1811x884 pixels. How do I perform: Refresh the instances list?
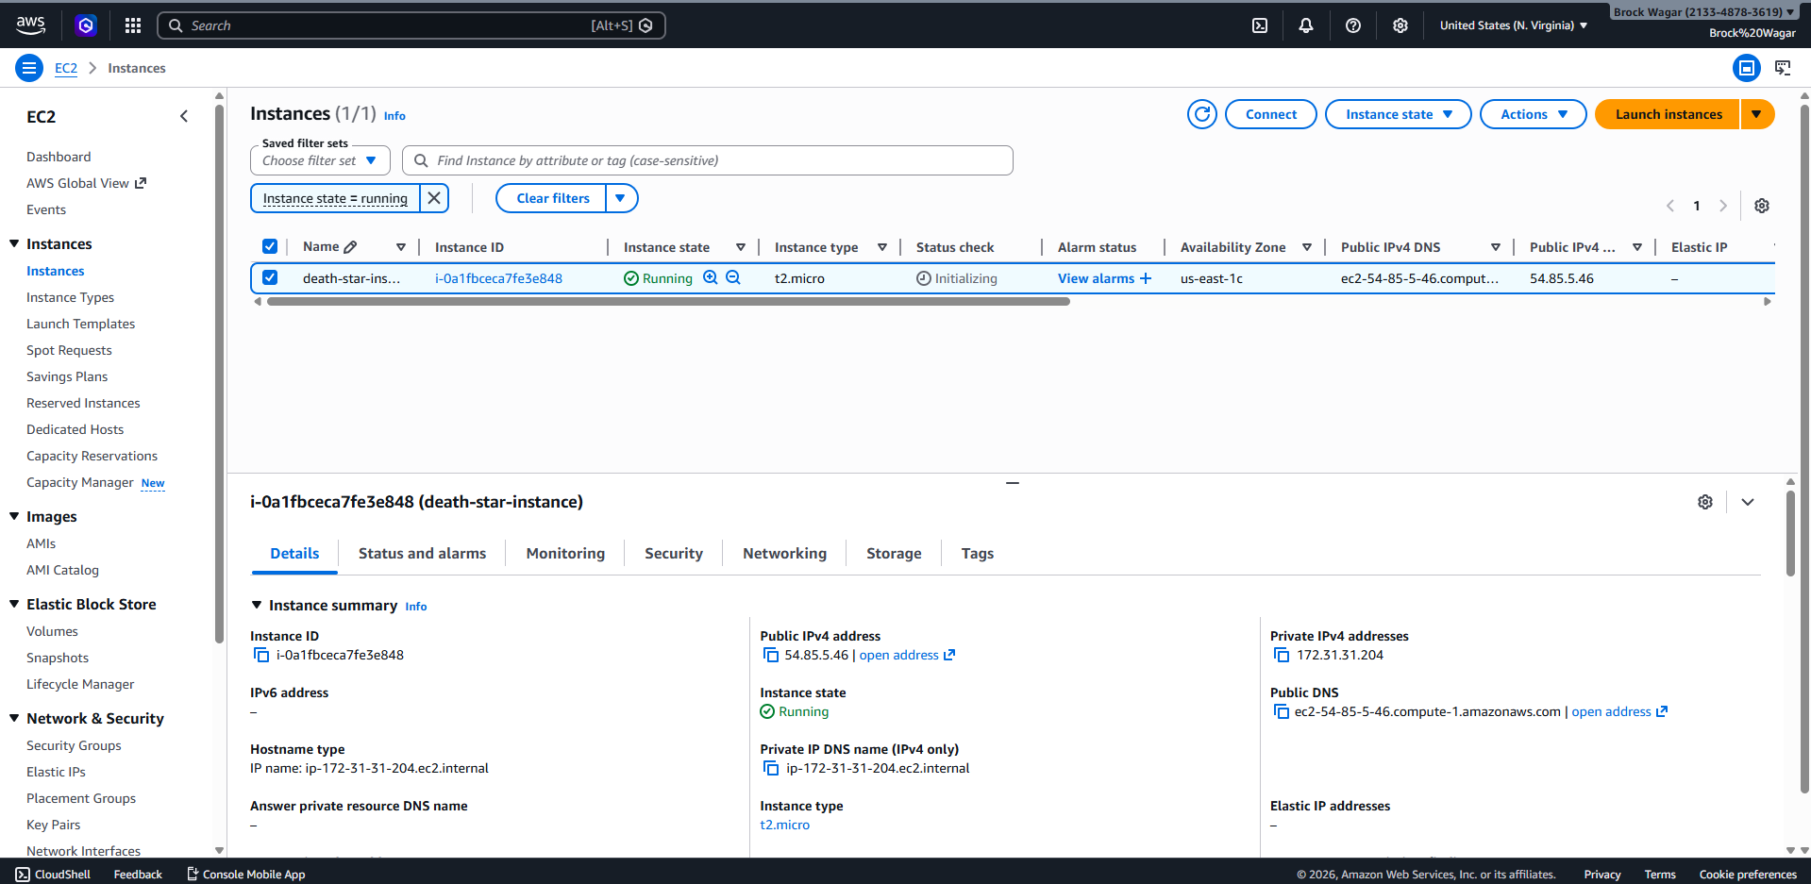tap(1201, 113)
